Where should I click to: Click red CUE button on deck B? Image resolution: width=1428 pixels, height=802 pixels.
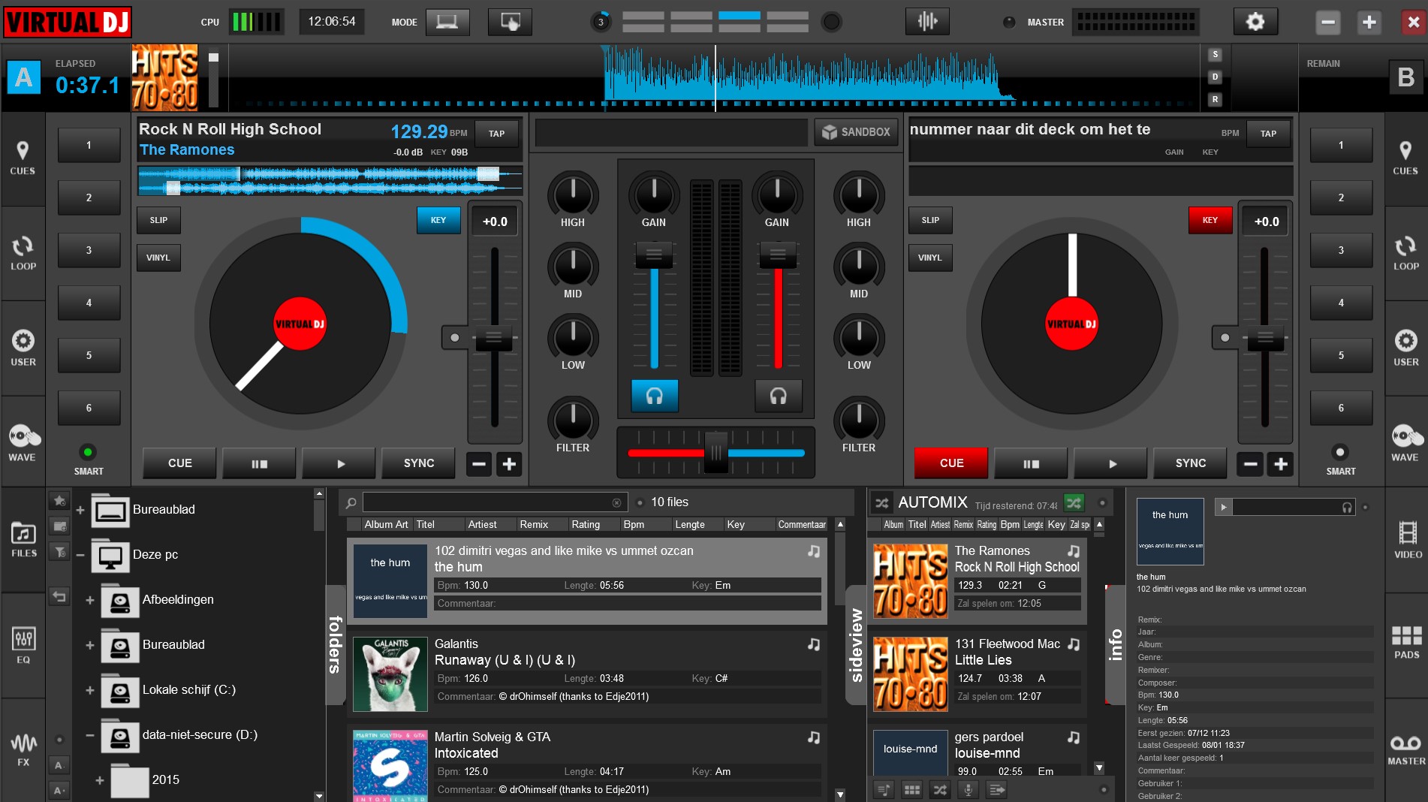(x=951, y=463)
